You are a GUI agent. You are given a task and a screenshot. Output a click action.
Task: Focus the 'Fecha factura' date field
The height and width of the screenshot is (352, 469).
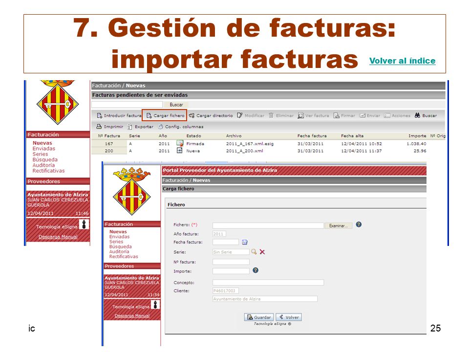tap(226, 242)
